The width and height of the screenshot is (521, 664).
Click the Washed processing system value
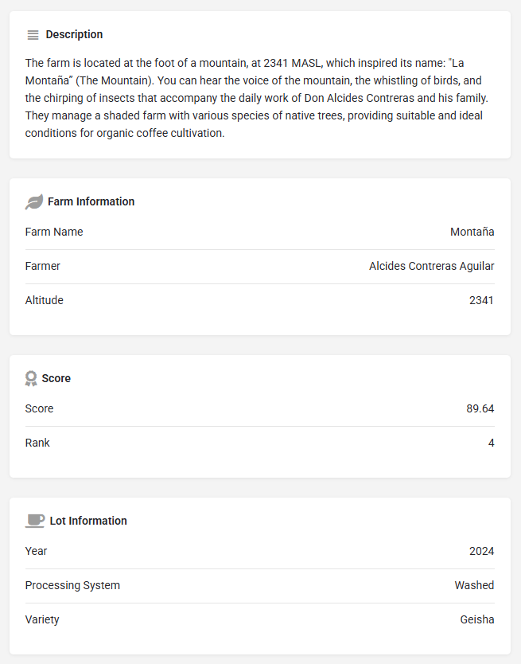[x=474, y=585]
